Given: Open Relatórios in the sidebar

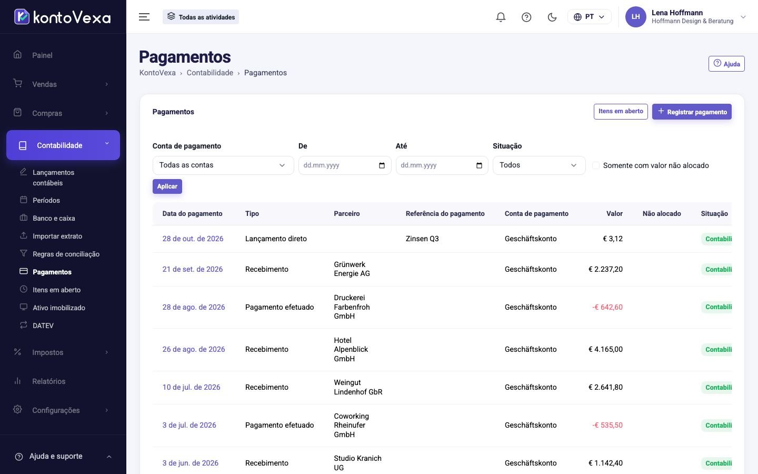Looking at the screenshot, I should click(63, 381).
